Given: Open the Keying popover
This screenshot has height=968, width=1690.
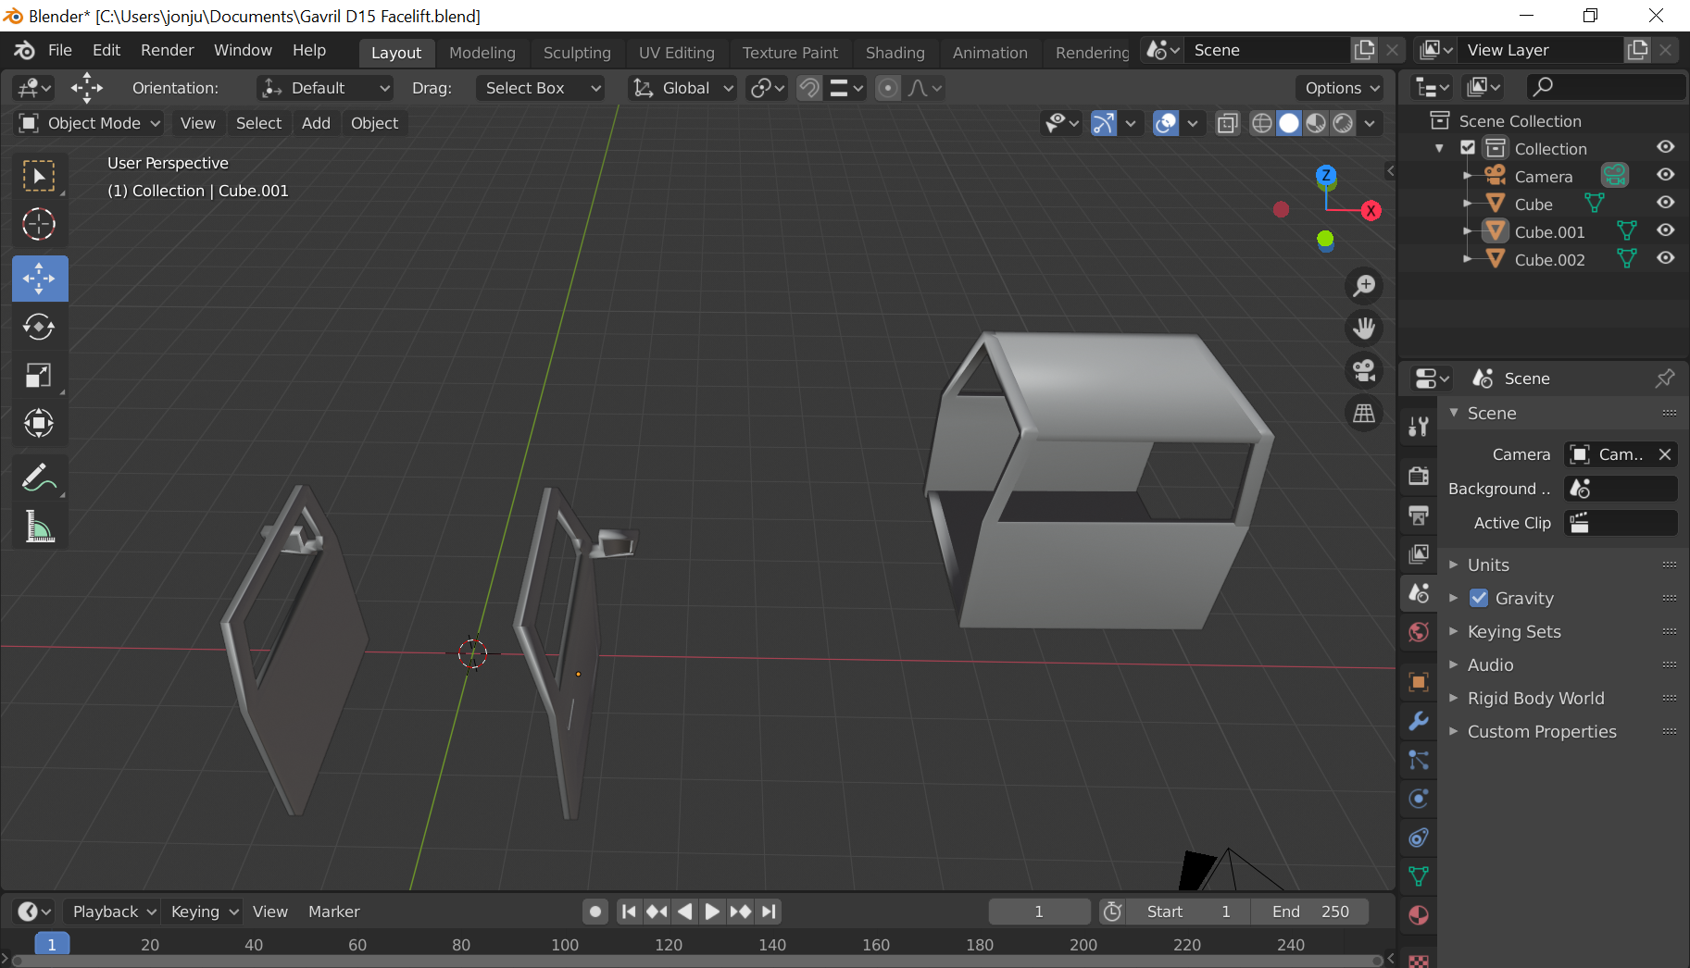Looking at the screenshot, I should [203, 912].
